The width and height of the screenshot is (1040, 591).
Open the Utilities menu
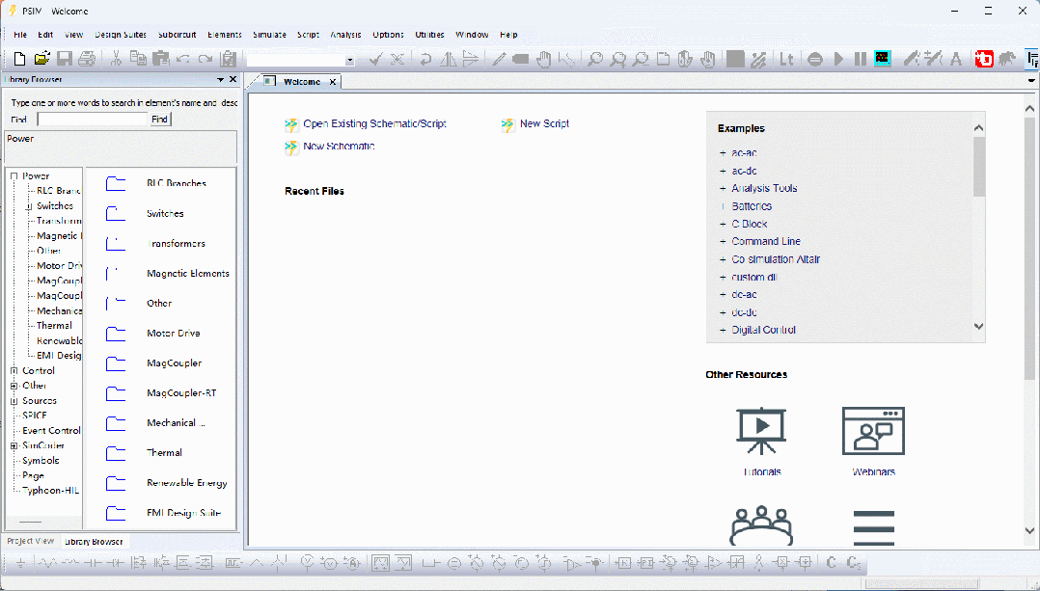430,35
